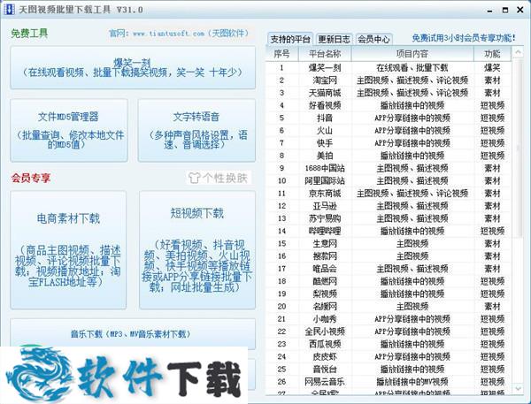Viewport: 531px width, 404px height.
Task: Sort by 项目内容 column header
Action: click(412, 53)
